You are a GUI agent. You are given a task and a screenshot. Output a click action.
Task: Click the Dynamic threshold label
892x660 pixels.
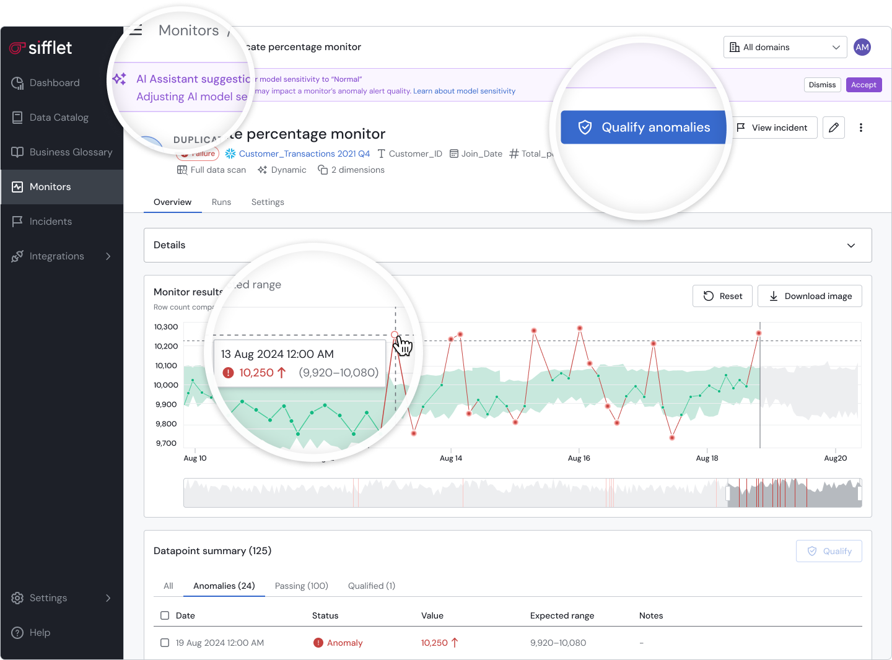point(282,170)
